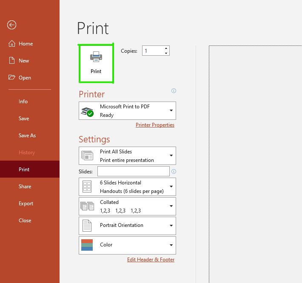Expand the 6 Slides Horizontal layout dropdown arrow
Image resolution: width=302 pixels, height=283 pixels.
(x=171, y=187)
